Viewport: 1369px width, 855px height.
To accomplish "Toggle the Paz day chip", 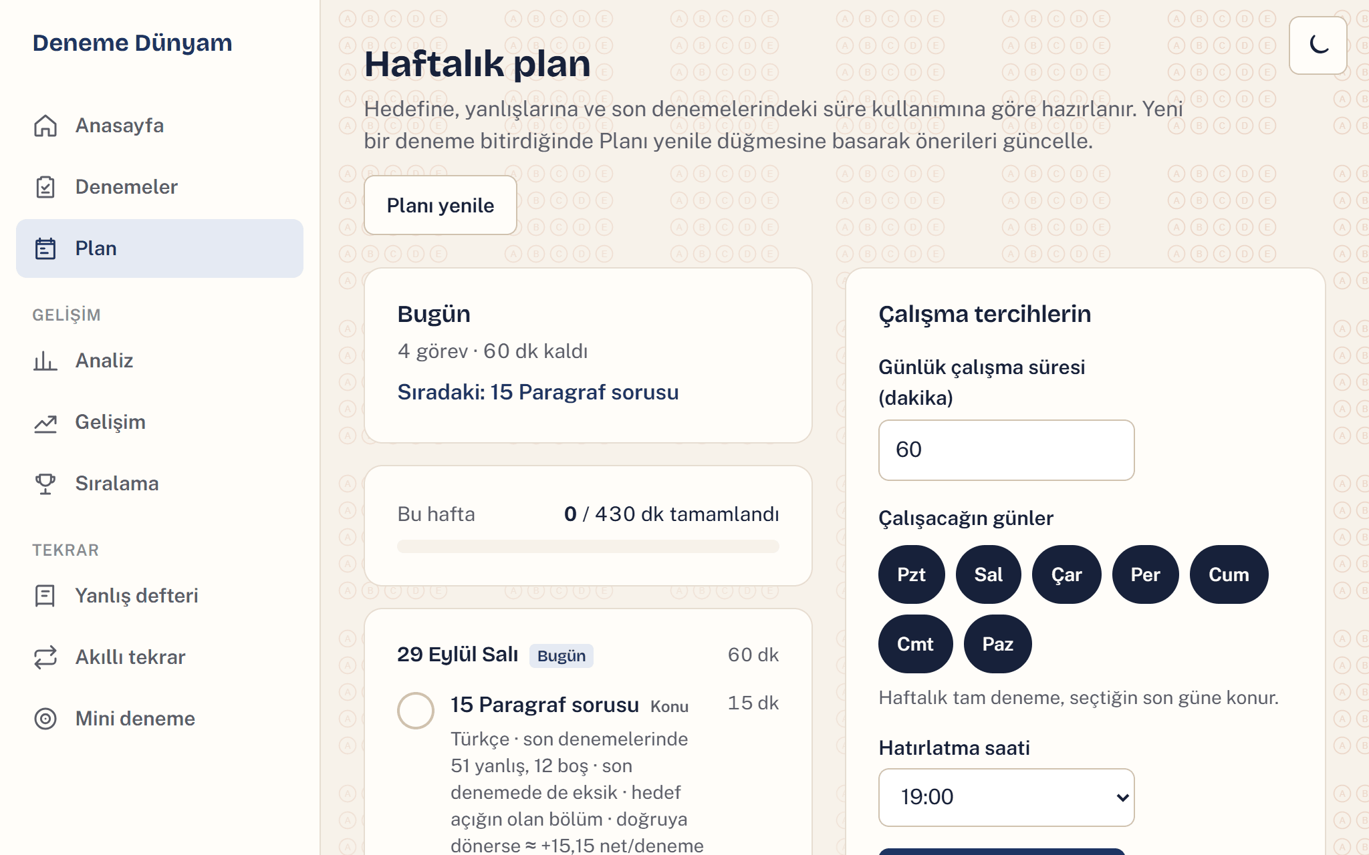I will (x=997, y=644).
